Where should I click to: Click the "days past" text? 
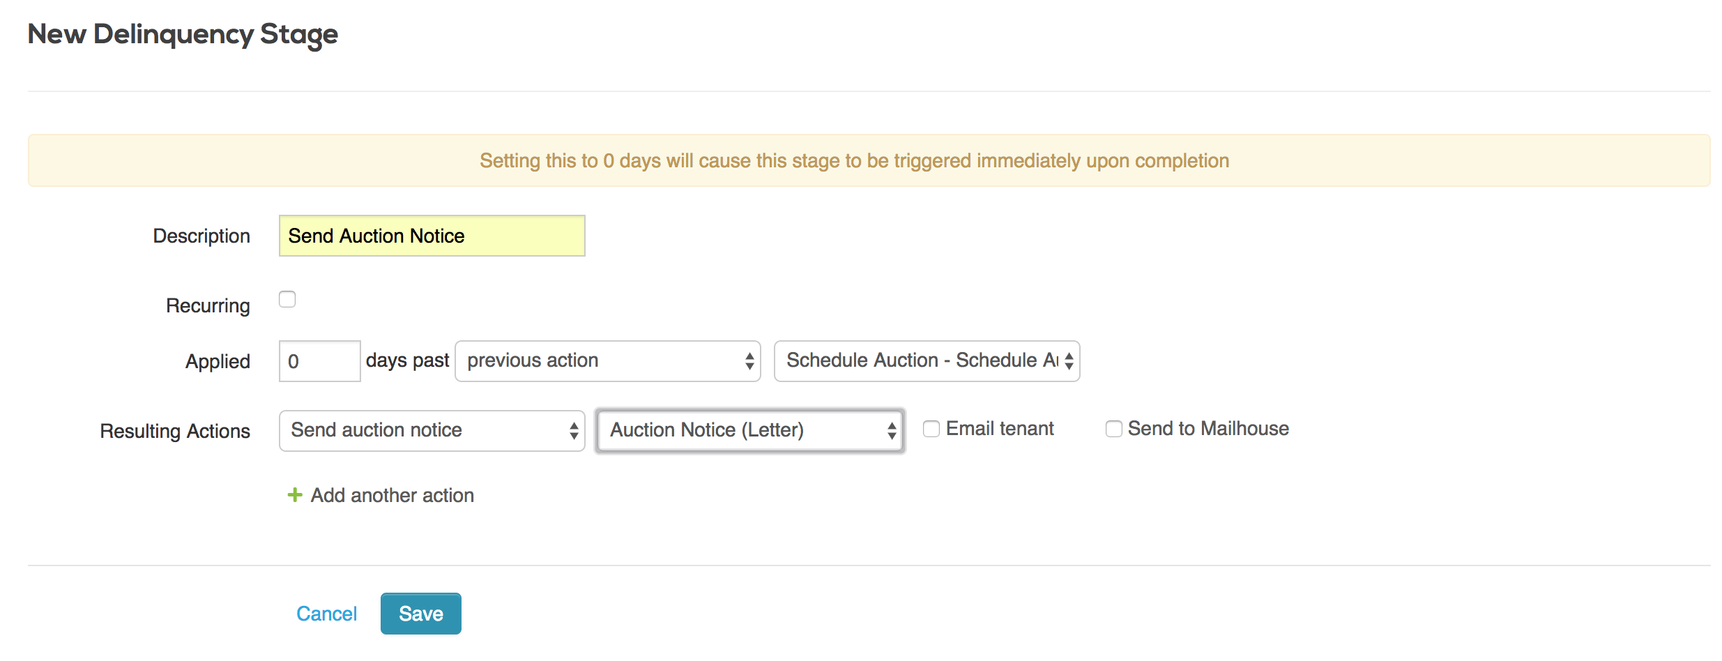(x=407, y=360)
